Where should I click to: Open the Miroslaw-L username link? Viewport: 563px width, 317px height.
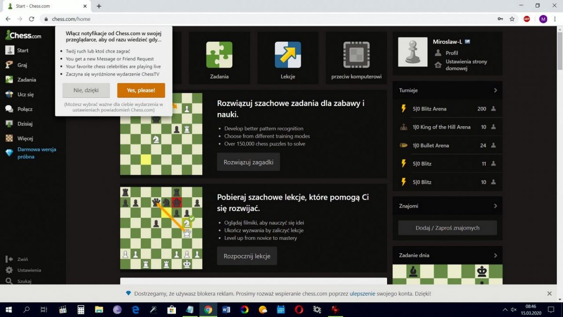(447, 42)
